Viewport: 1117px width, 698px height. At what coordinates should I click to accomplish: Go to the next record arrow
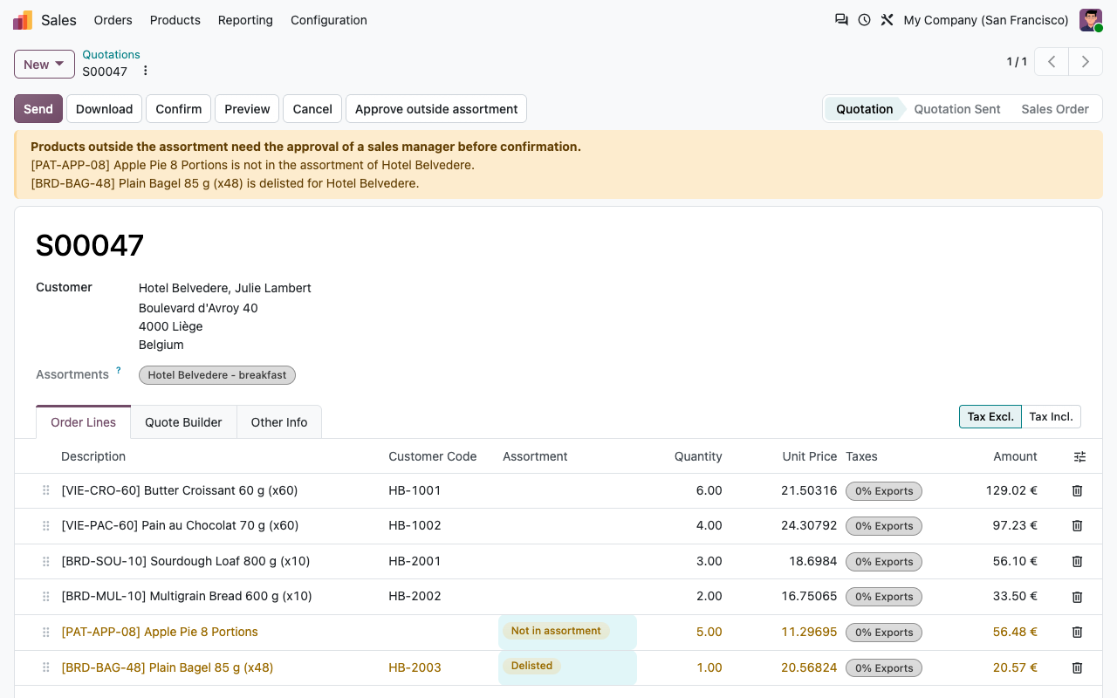tap(1086, 62)
